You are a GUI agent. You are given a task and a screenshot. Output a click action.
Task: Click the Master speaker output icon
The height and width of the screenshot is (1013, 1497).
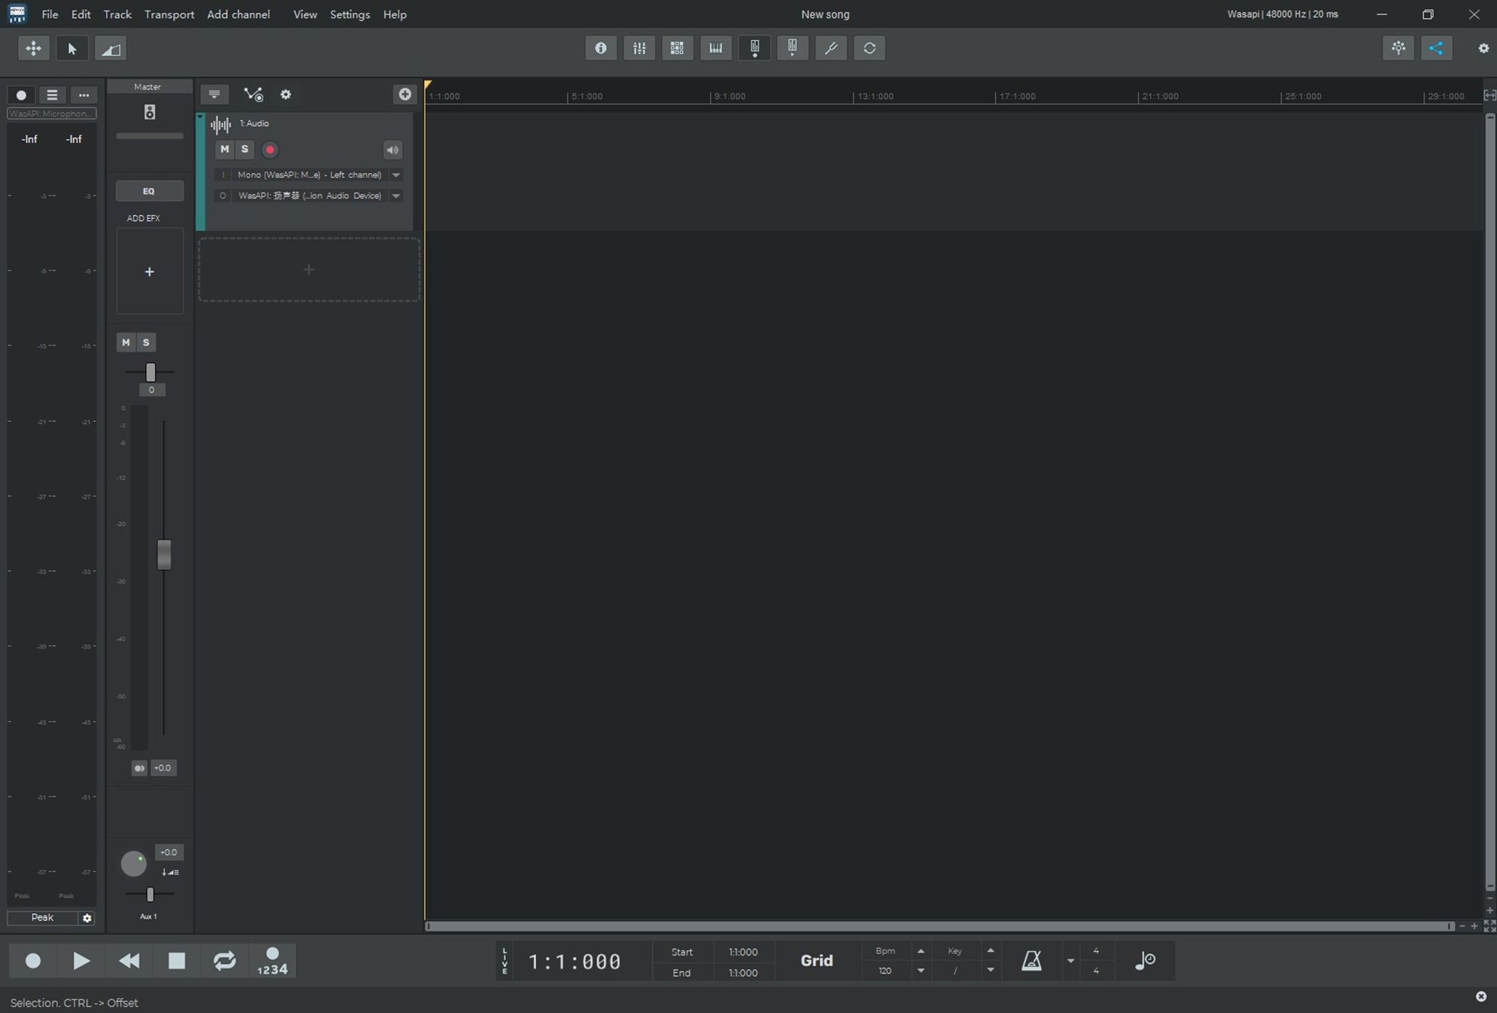click(x=150, y=113)
